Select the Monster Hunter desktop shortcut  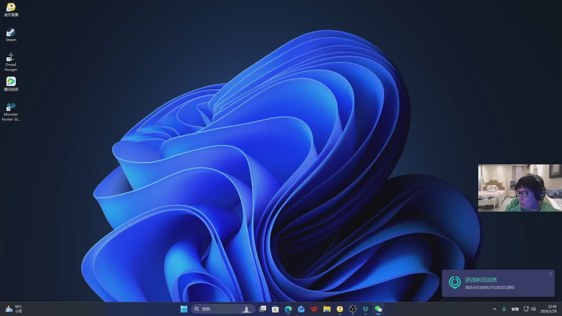pyautogui.click(x=11, y=111)
